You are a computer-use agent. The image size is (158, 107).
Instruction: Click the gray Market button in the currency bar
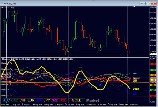[93, 100]
